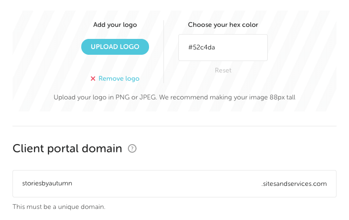Click the 'Choose your hex color' label
Viewport: 349px width, 220px height.
[223, 24]
